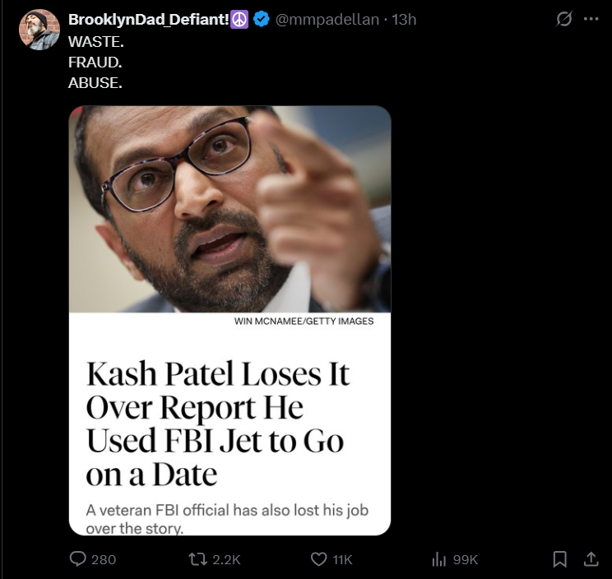Click the 280 replies count
Image resolution: width=612 pixels, height=579 pixels.
pyautogui.click(x=103, y=559)
